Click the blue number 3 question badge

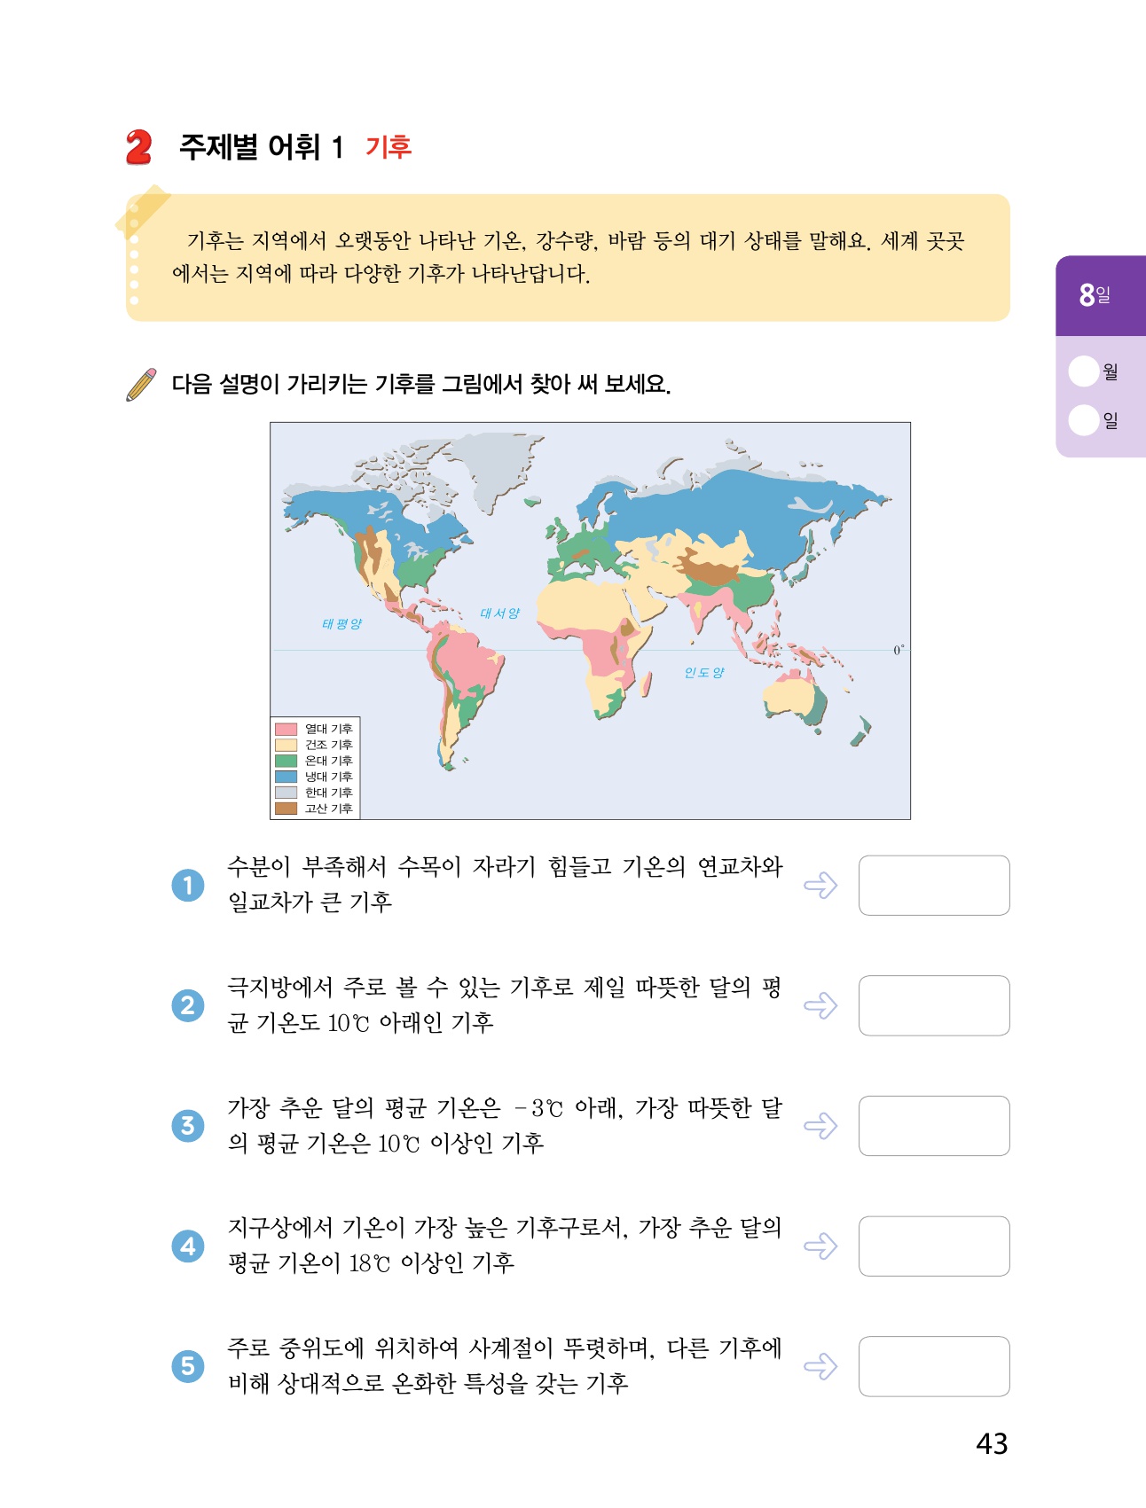[x=188, y=1126]
